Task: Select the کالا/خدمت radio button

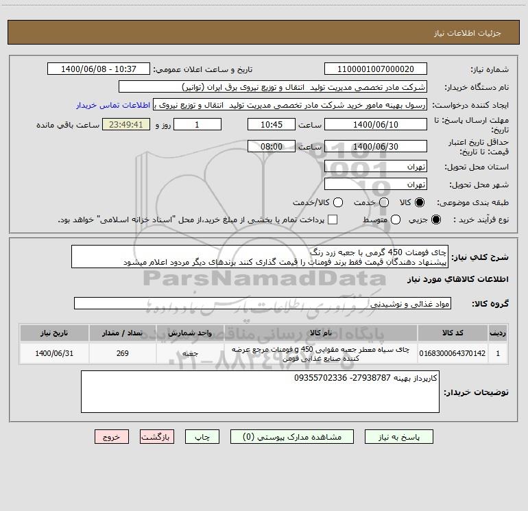Action: tap(338, 202)
